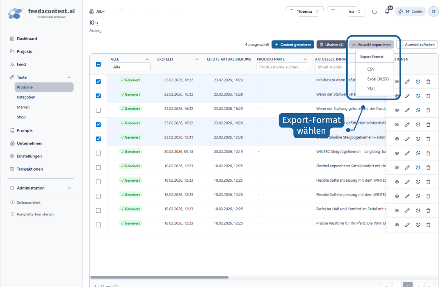Open the Alle status filter dropdown
The height and width of the screenshot is (287, 443).
pyautogui.click(x=130, y=67)
